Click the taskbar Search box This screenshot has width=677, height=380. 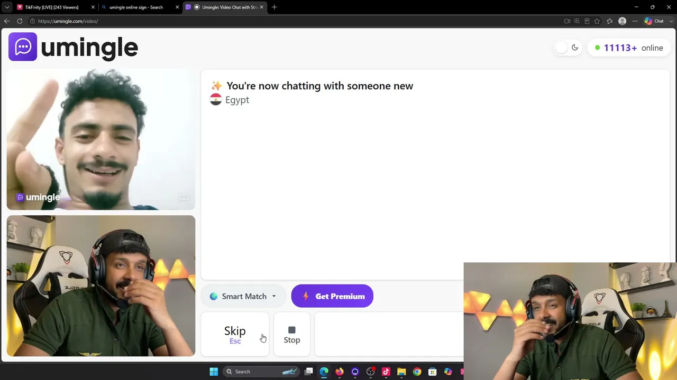click(x=262, y=372)
